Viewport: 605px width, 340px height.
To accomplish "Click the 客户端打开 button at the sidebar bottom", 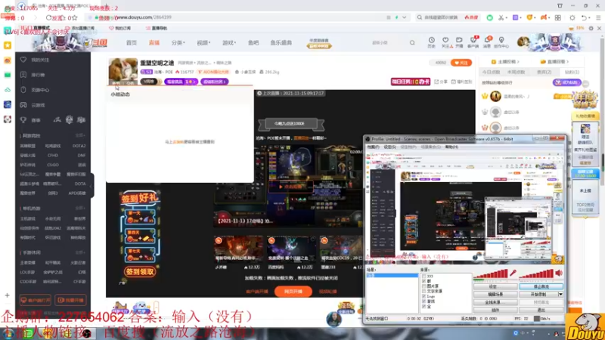I will pyautogui.click(x=35, y=300).
